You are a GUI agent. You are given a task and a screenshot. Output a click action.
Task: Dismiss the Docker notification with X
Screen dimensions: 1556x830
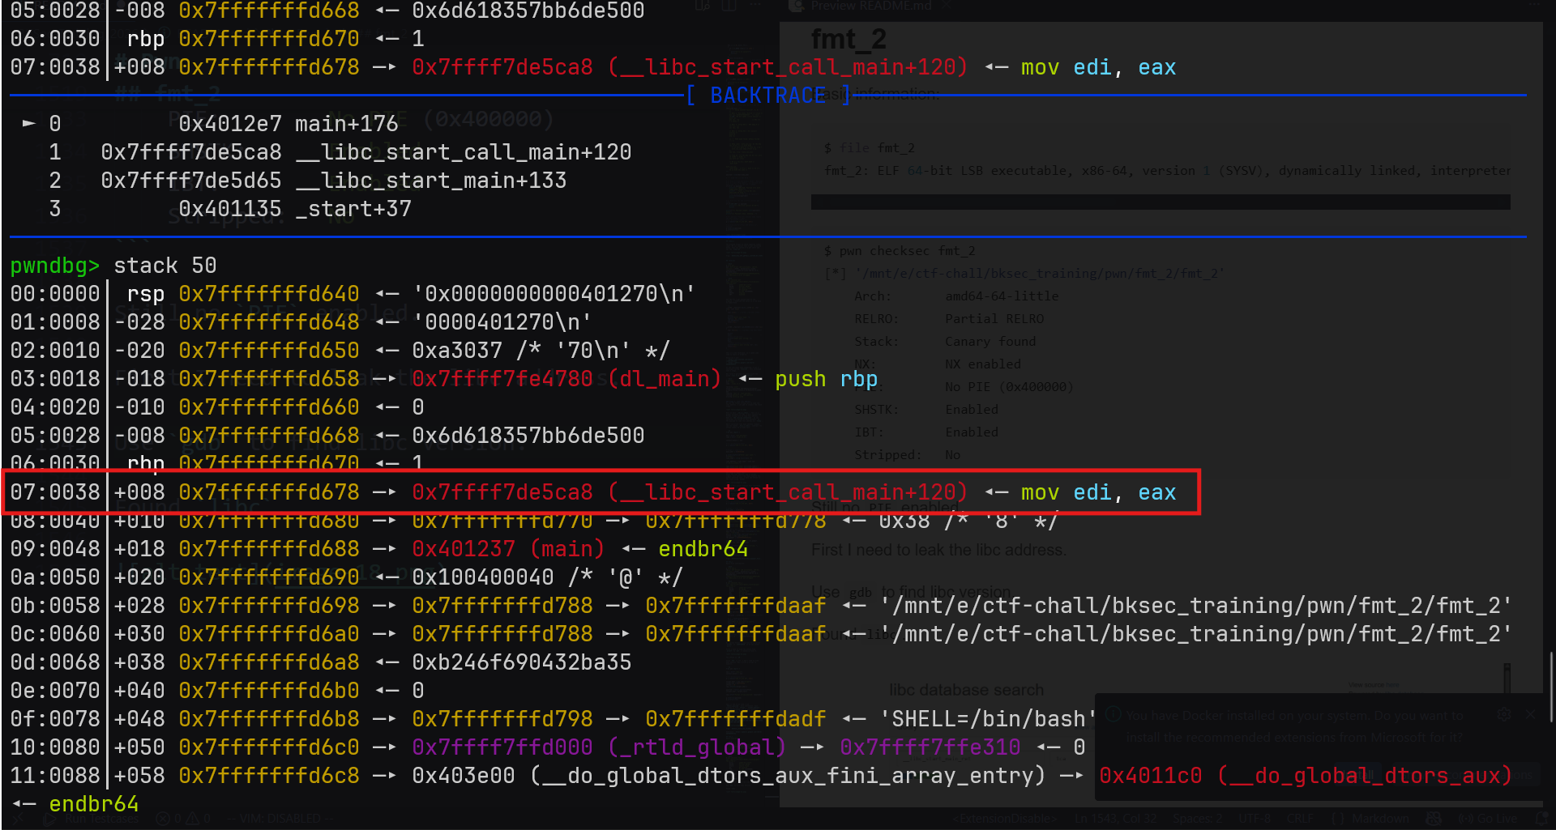1530,714
